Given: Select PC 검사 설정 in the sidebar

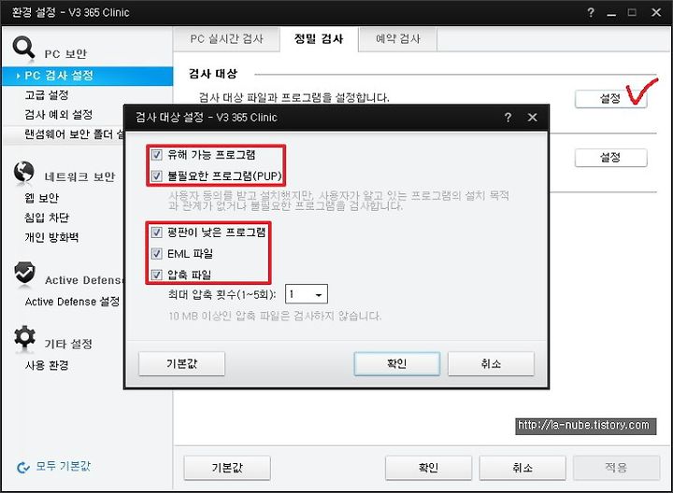Looking at the screenshot, I should pyautogui.click(x=88, y=76).
